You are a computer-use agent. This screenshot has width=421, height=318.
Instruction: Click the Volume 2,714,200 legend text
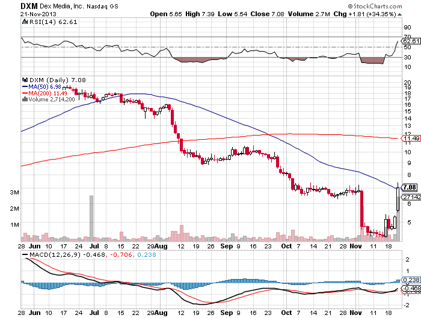[52, 100]
